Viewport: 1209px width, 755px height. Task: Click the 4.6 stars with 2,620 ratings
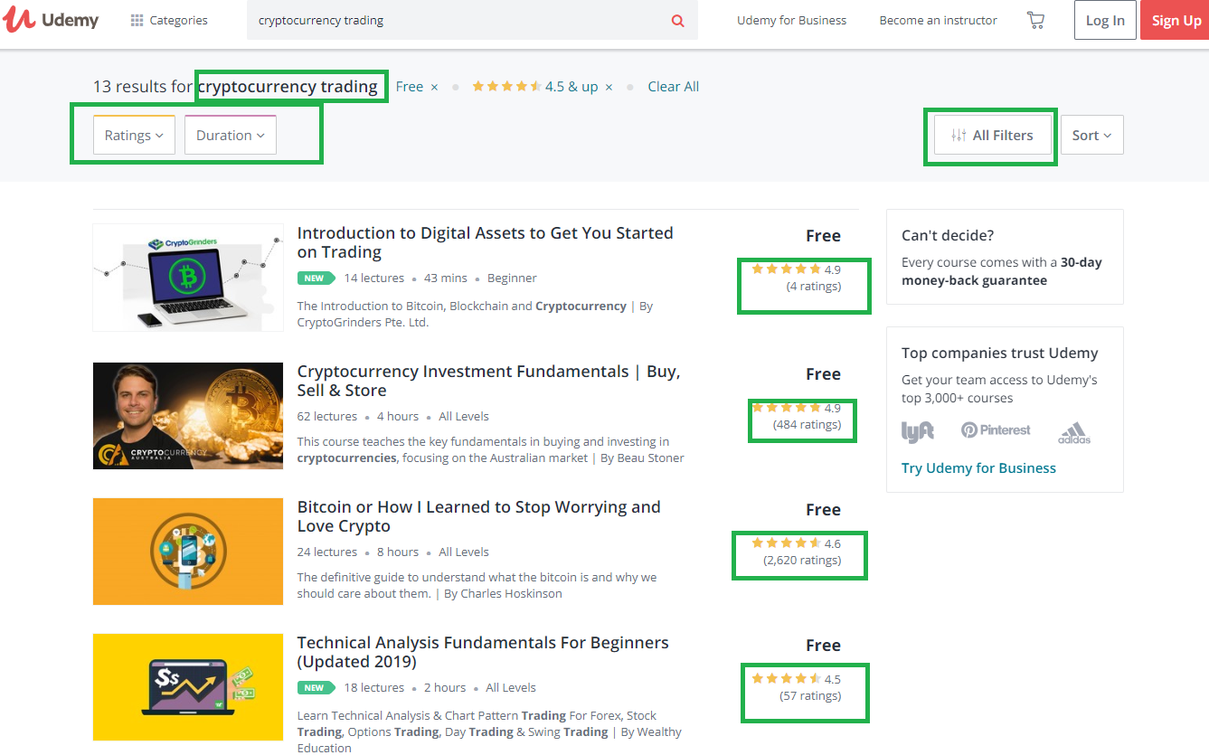[x=796, y=552]
